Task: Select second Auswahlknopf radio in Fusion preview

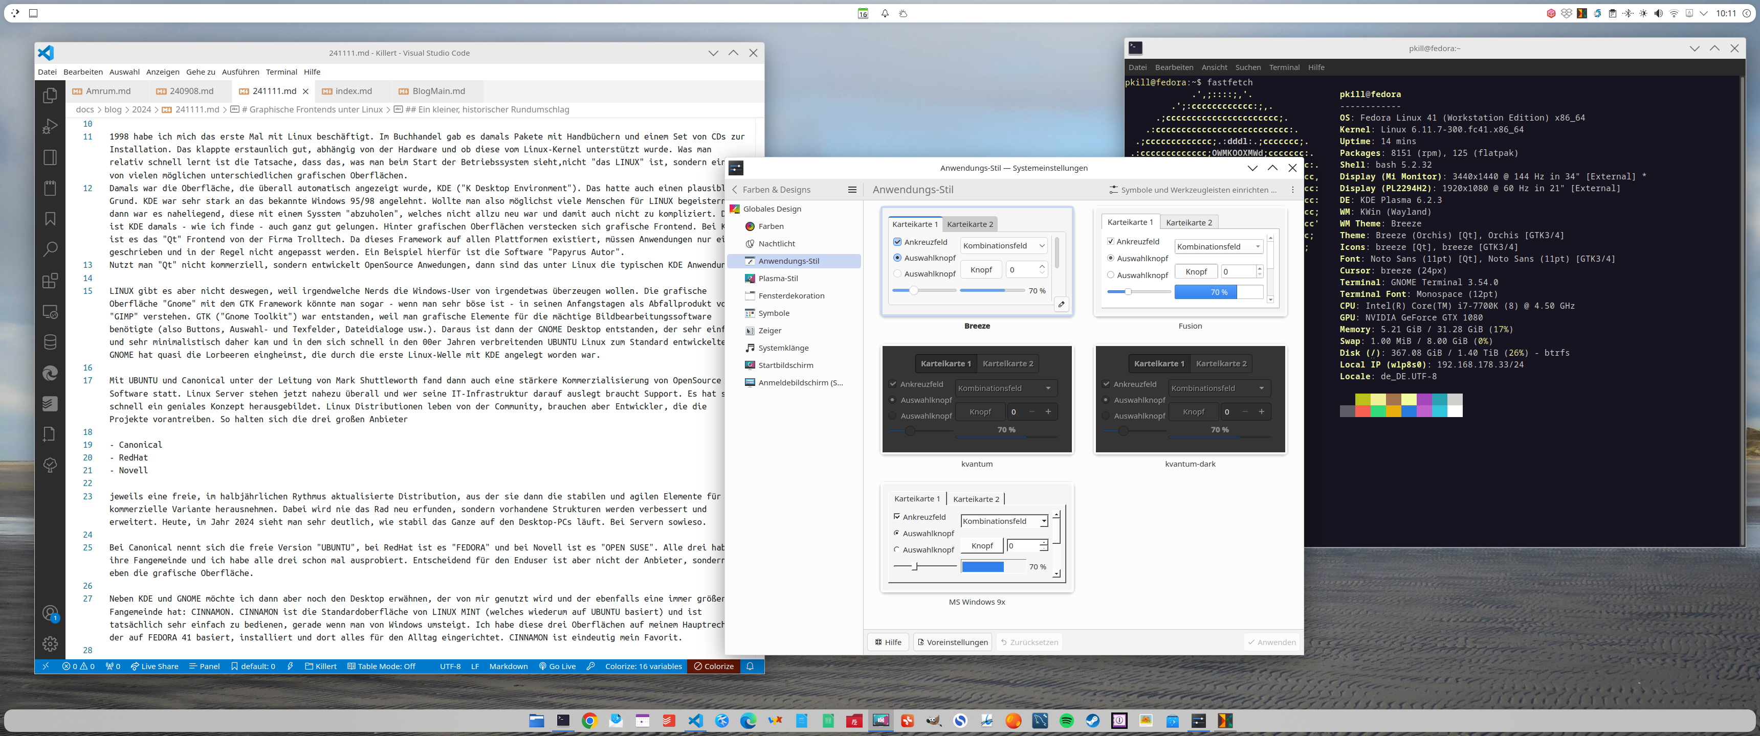Action: point(1110,275)
